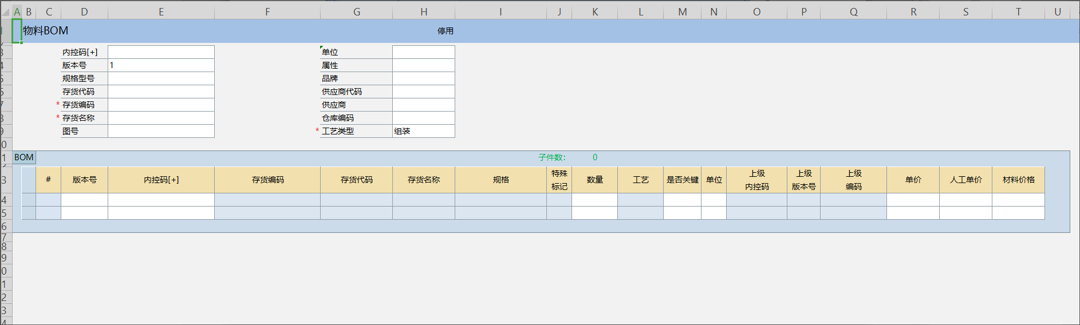Open the BOM tab label
The width and height of the screenshot is (1080, 325).
(x=24, y=157)
